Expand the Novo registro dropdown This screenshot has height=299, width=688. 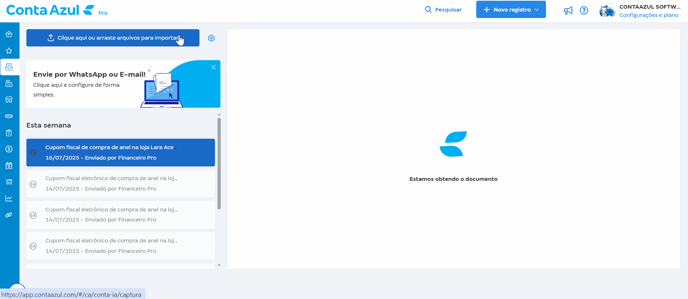click(511, 9)
